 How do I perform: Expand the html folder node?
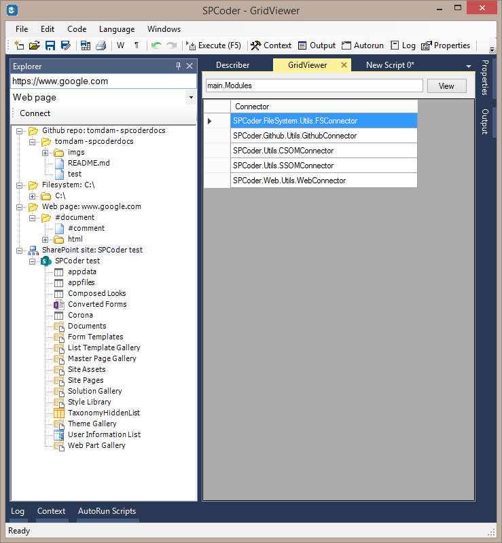(45, 240)
